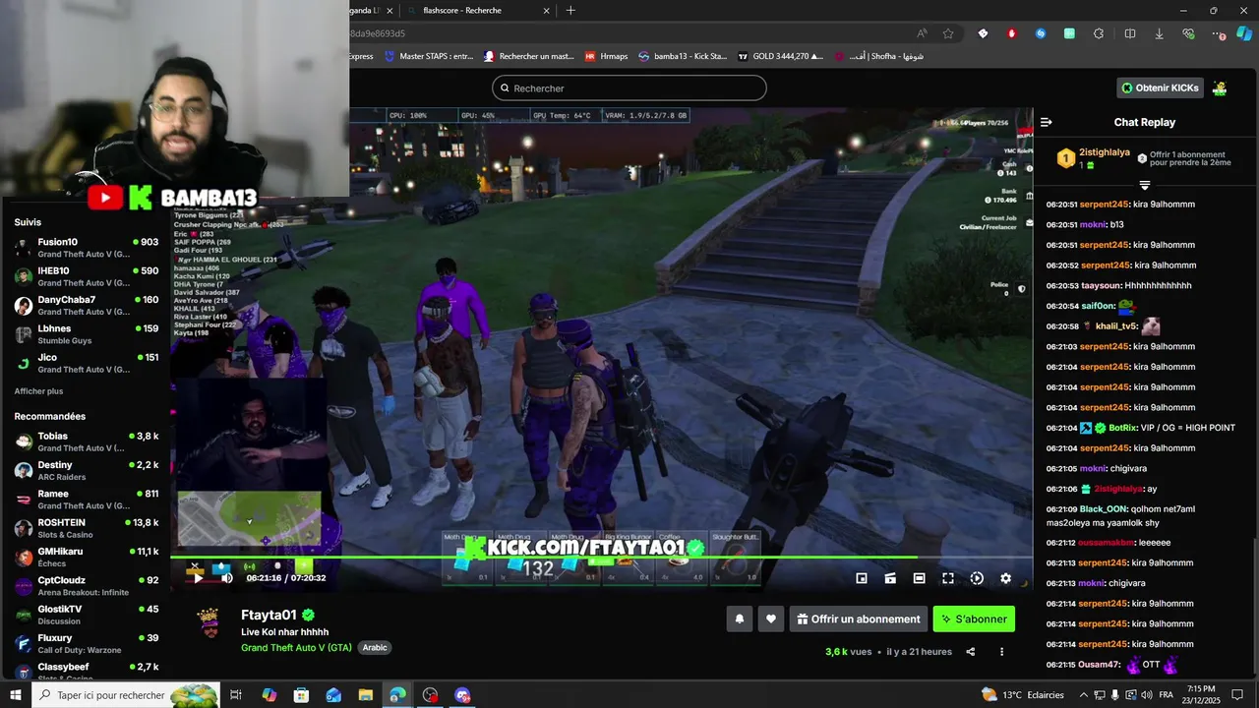Image resolution: width=1259 pixels, height=708 pixels.
Task: Open the GOLD 3444,270 bookmark
Action: [x=781, y=56]
